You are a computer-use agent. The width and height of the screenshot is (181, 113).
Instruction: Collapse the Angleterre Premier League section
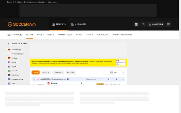(x=123, y=79)
